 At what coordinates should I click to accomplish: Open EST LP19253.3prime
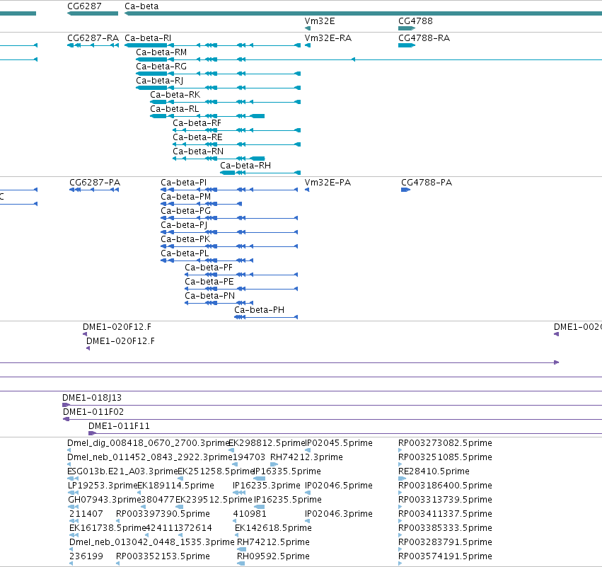click(103, 486)
